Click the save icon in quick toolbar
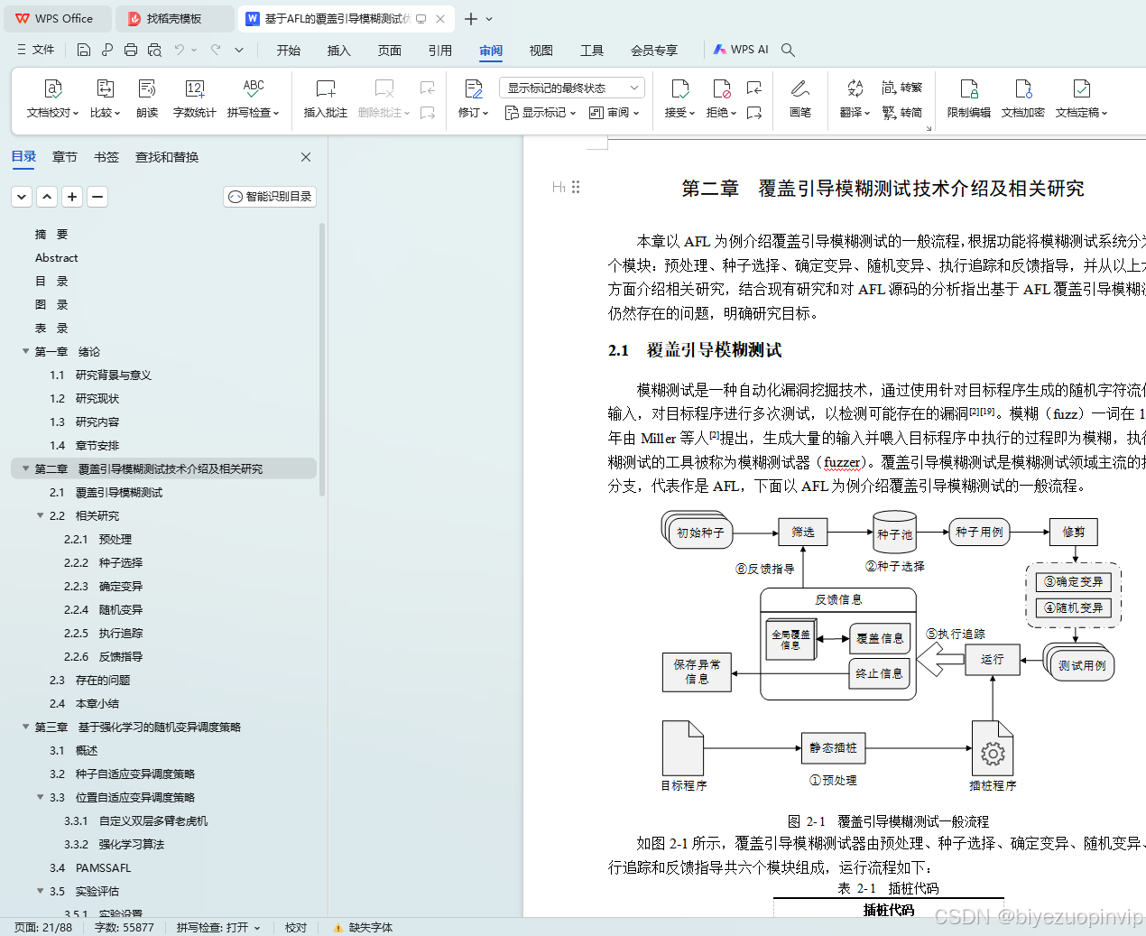Viewport: 1146px width, 936px height. [84, 50]
